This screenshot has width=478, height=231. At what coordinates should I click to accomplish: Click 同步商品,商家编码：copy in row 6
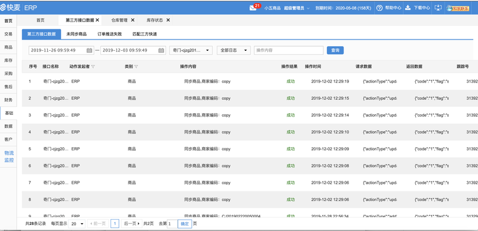tap(207, 166)
